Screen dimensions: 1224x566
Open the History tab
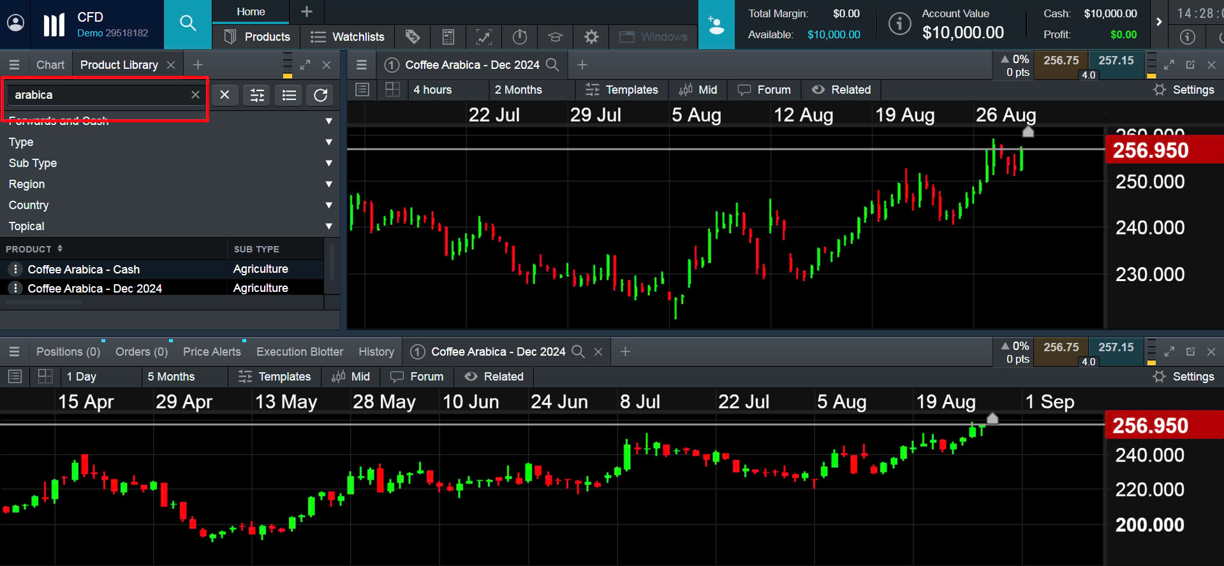click(x=376, y=352)
